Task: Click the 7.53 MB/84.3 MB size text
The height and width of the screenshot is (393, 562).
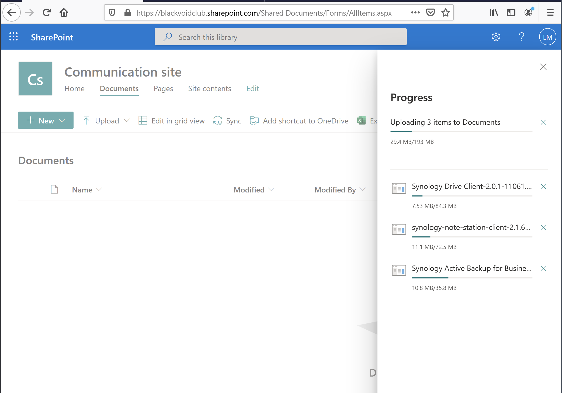Action: [434, 206]
